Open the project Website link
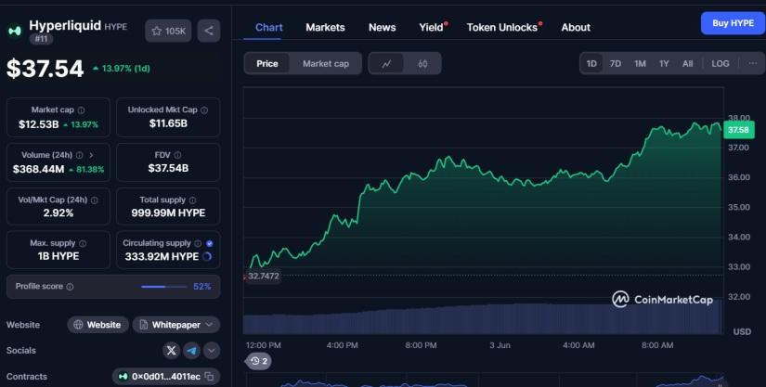 (97, 325)
